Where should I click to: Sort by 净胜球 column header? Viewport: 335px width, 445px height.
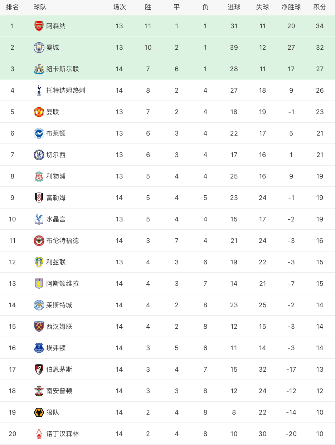(291, 7)
